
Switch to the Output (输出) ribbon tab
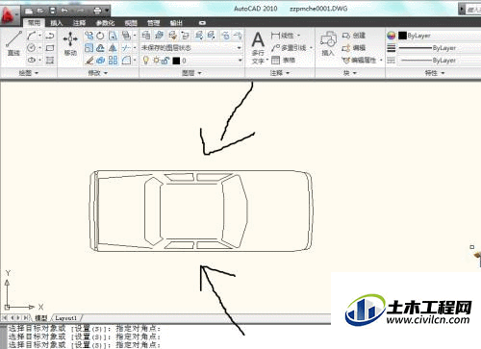[x=176, y=23]
